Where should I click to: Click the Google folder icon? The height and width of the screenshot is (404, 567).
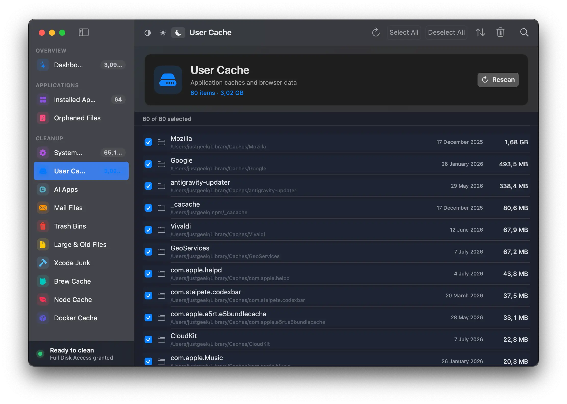(161, 164)
